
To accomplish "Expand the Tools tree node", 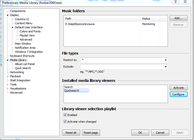I will tap(7, 84).
